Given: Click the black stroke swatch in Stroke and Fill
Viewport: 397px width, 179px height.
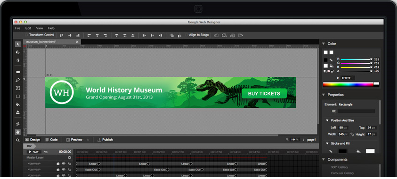Looking at the screenshot, I should click(x=342, y=151).
